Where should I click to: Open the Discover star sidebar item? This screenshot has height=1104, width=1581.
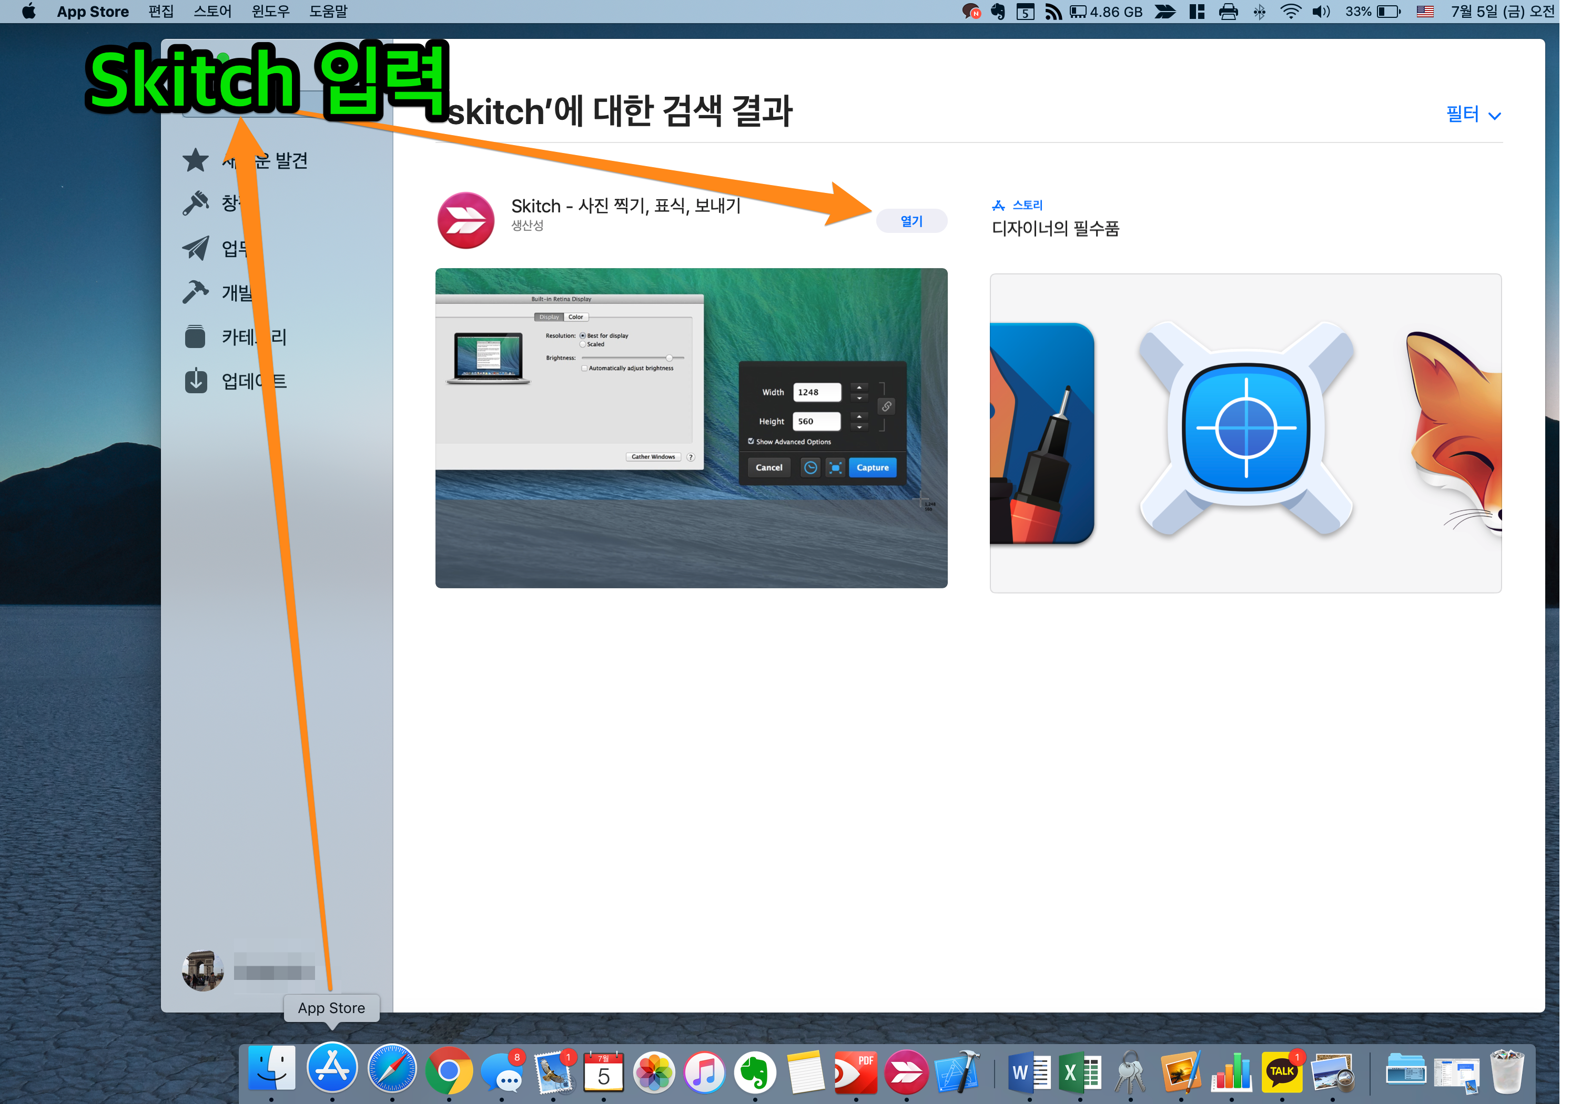click(196, 160)
